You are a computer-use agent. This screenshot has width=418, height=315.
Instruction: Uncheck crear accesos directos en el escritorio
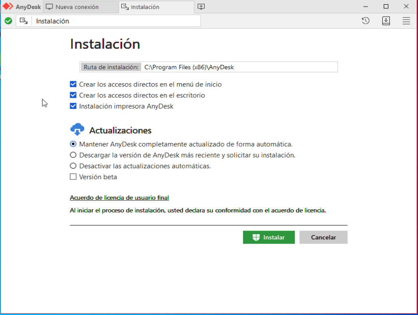tap(73, 95)
